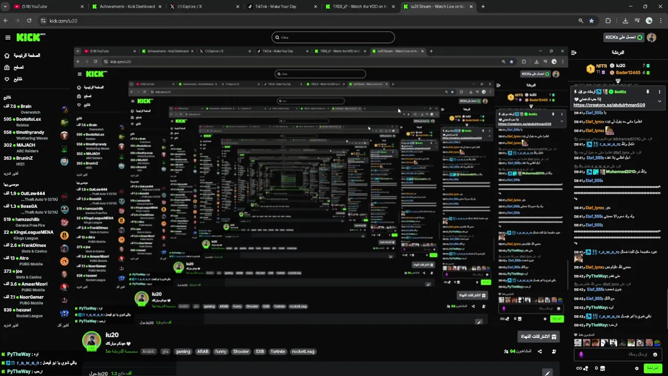Open iu20 streamer avatar below the stream
The image size is (668, 376).
pyautogui.click(x=92, y=340)
